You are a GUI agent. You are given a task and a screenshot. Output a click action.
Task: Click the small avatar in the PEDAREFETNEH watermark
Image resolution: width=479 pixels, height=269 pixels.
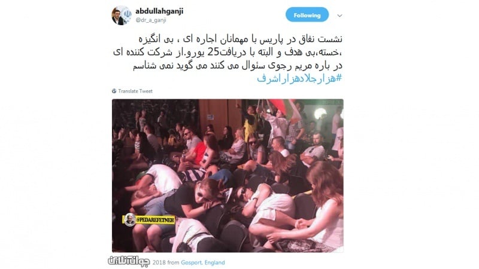pos(129,219)
